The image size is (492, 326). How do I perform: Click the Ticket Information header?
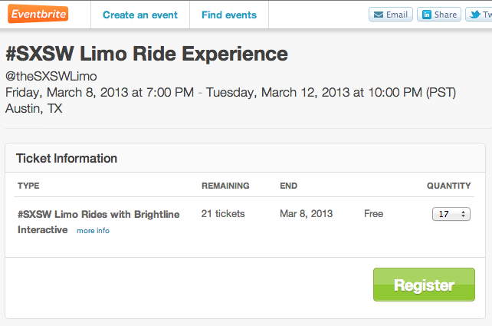[x=67, y=158]
